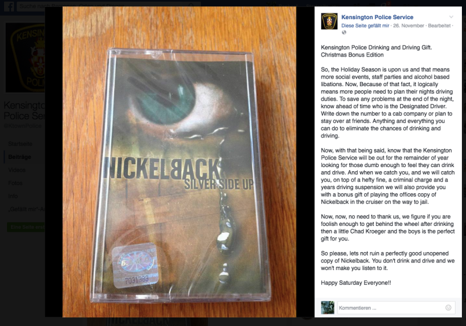Click into the 'Kommentieren ...' input field
The height and width of the screenshot is (326, 466).
[x=391, y=308]
